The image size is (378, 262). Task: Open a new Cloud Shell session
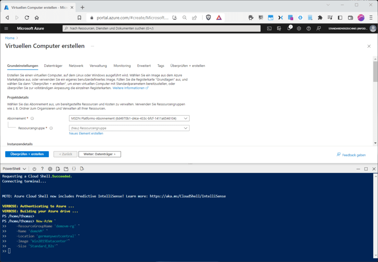(66, 169)
